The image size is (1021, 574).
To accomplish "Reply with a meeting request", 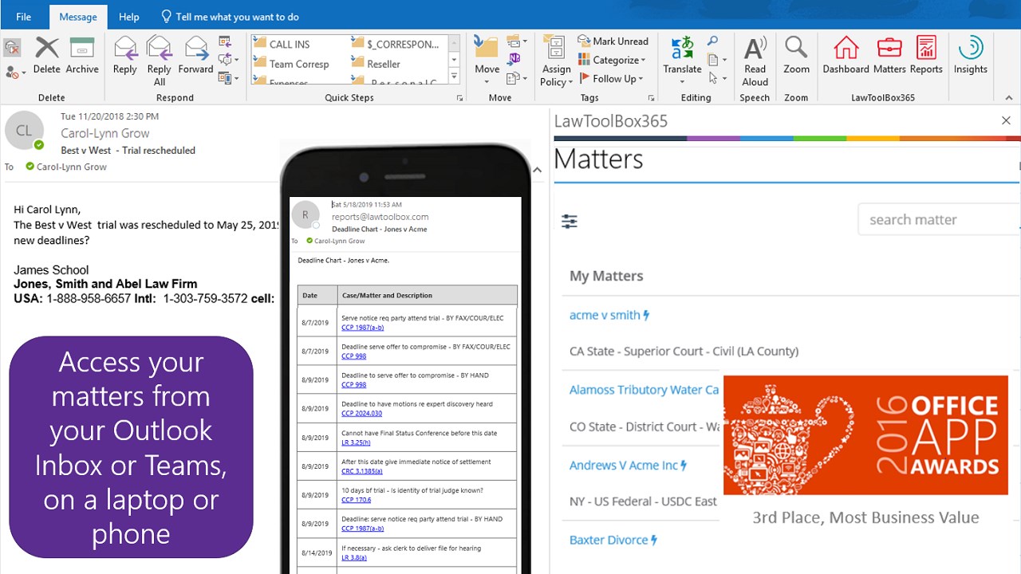I will (x=224, y=42).
